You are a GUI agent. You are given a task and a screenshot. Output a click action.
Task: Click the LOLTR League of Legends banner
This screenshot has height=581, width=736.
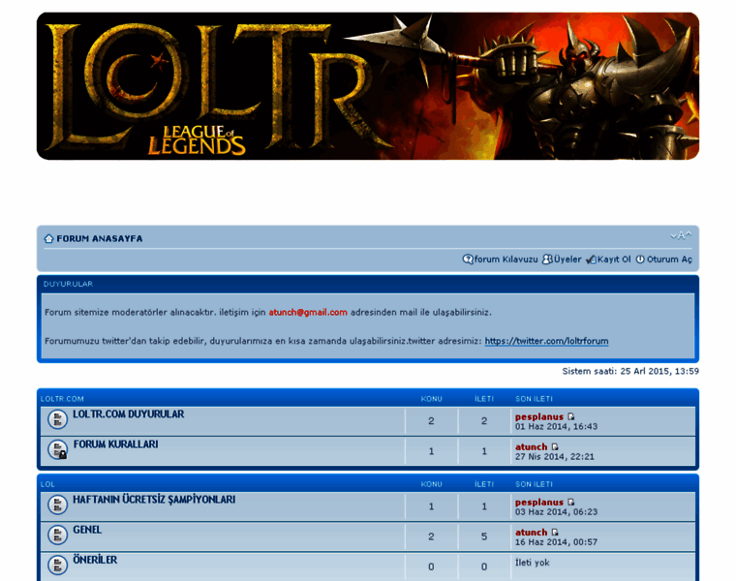coord(368,86)
